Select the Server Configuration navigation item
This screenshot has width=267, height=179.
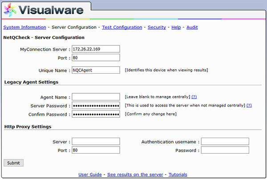point(74,27)
